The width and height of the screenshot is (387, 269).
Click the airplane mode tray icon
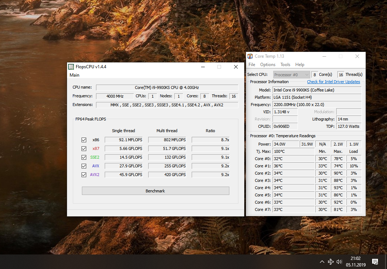tap(330, 262)
